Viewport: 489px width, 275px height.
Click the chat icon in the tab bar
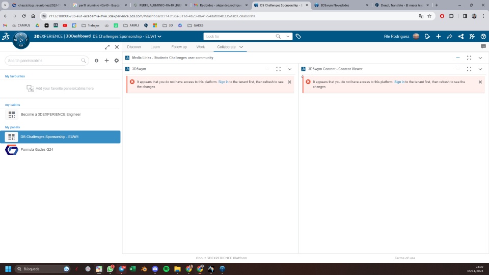(x=483, y=46)
